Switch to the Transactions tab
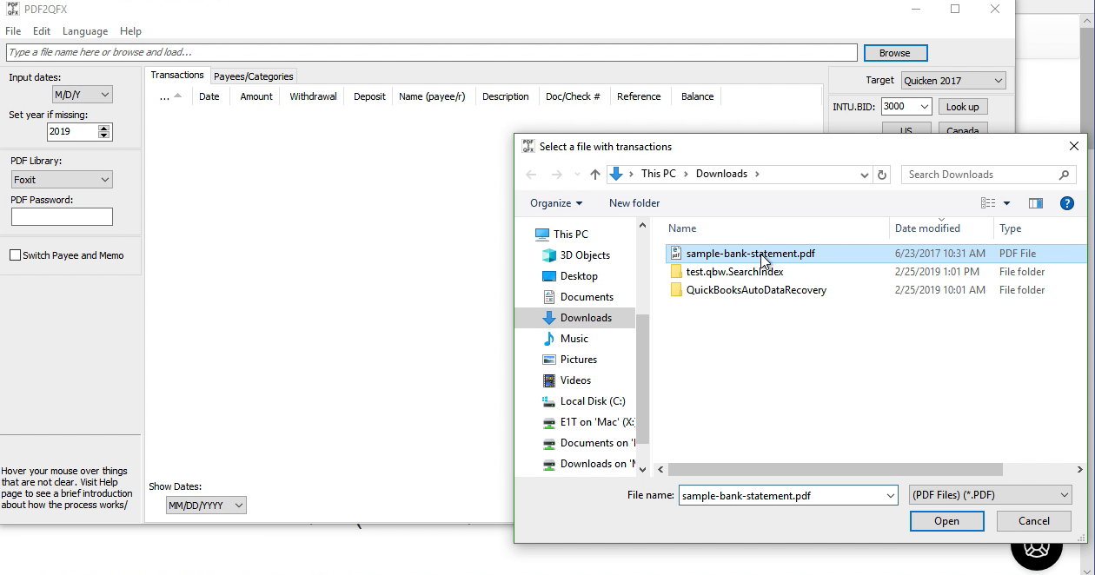 pyautogui.click(x=177, y=76)
